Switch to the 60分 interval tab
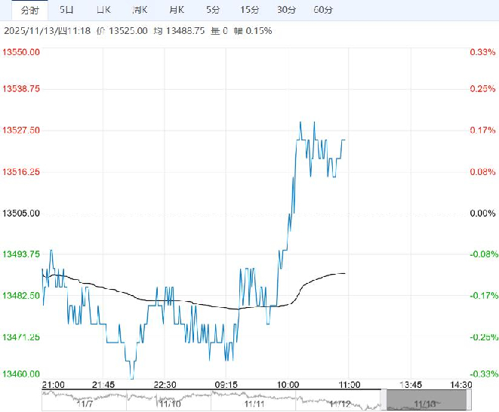Viewport: 499px width, 412px height. [323, 10]
